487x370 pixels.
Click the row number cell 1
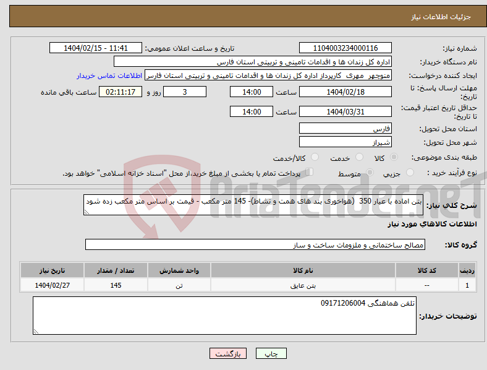point(467,285)
